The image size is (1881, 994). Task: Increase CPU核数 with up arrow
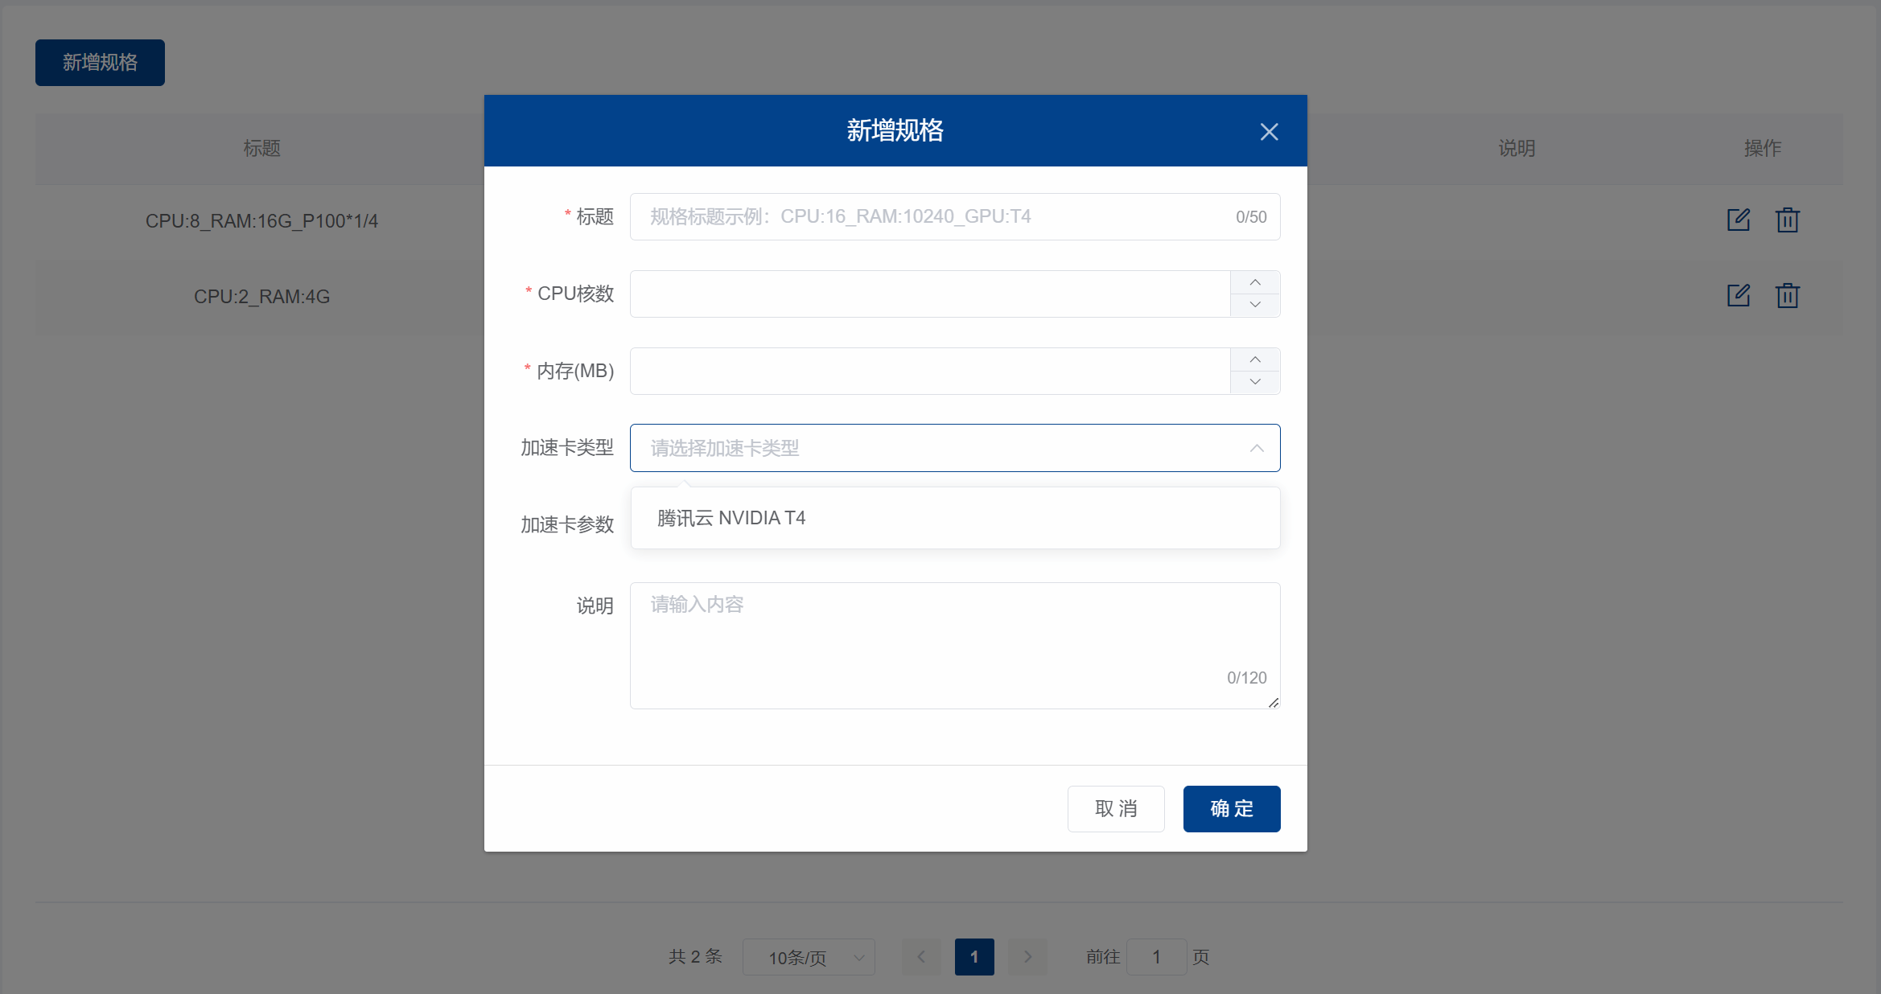pyautogui.click(x=1254, y=282)
